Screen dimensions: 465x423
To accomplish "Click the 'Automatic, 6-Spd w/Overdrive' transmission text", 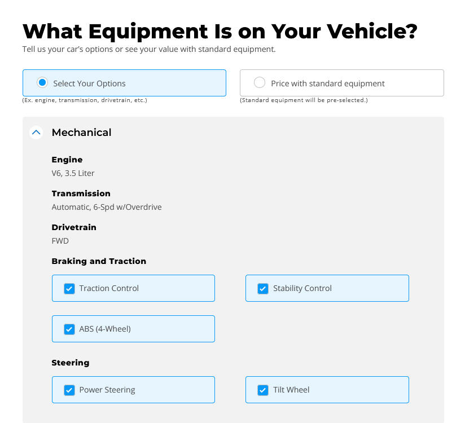I will point(107,207).
